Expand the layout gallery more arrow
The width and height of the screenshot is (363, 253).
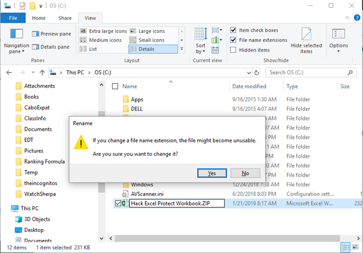pos(182,49)
